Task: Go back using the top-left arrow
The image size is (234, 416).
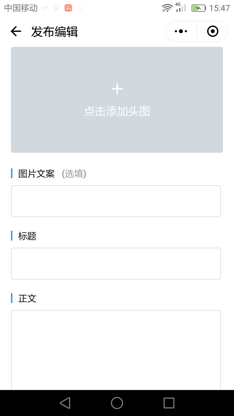Action: click(x=16, y=31)
